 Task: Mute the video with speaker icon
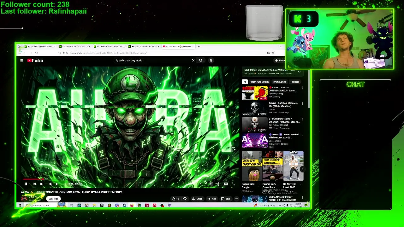tap(50, 184)
